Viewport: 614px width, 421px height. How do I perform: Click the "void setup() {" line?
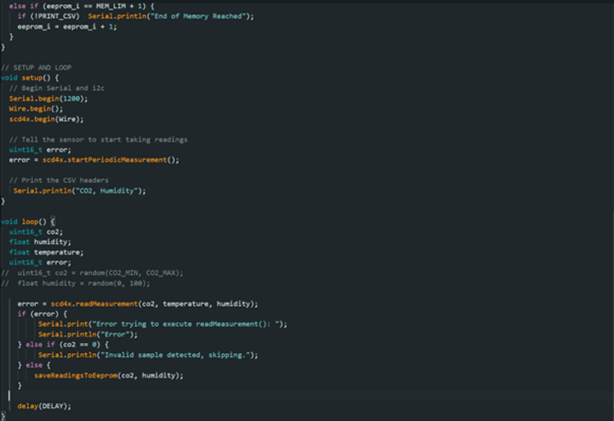tap(30, 78)
